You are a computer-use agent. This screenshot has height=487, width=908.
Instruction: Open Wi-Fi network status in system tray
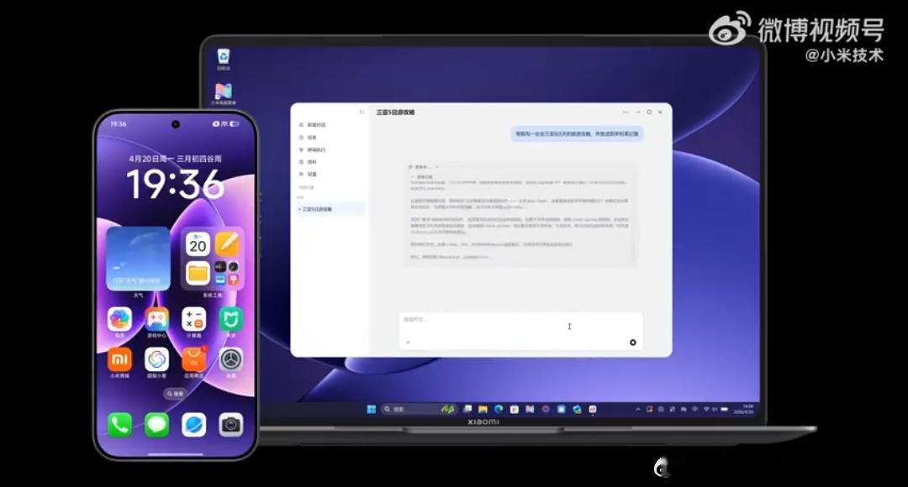pos(706,409)
